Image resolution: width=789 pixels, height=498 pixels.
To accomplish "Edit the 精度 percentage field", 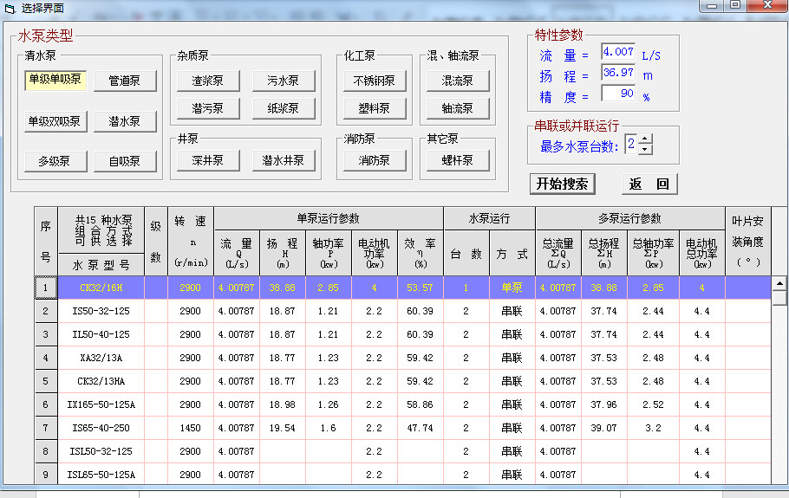I will [x=618, y=94].
